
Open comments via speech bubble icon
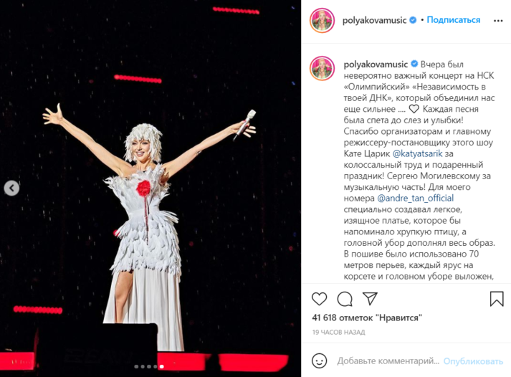click(x=345, y=299)
